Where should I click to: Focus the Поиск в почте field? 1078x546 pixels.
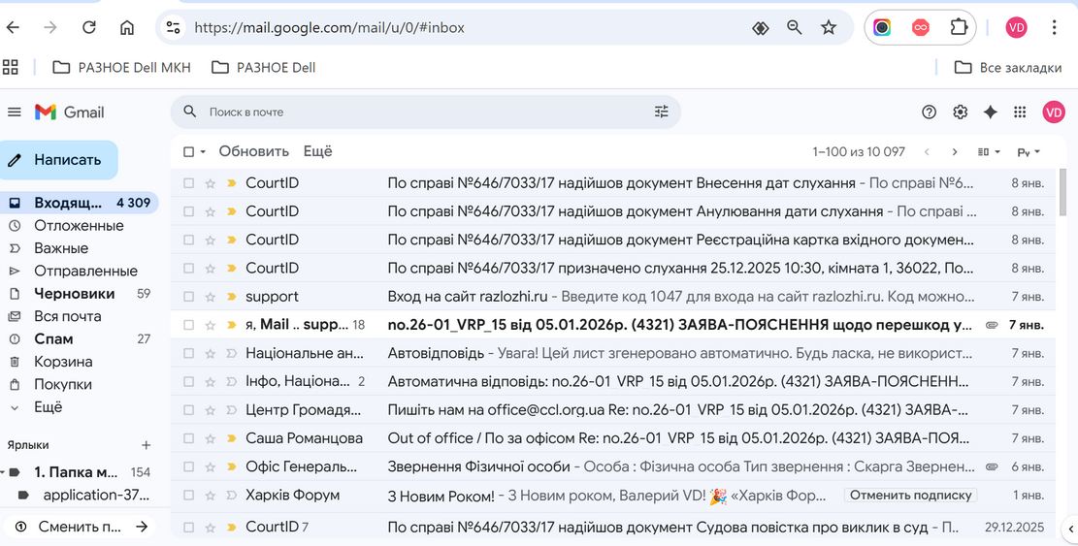point(426,112)
